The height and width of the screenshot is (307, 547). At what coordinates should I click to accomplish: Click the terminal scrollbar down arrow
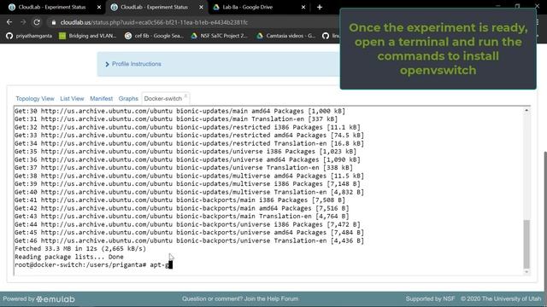tap(526, 272)
